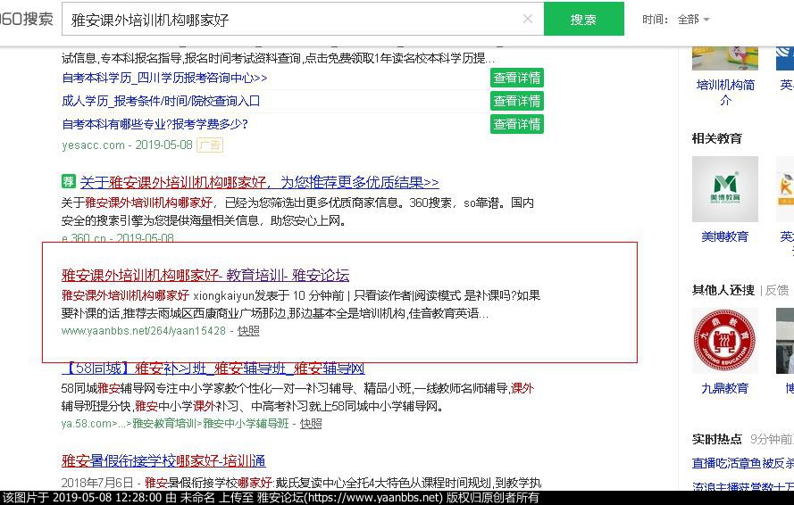794x505 pixels.
Task: Open 关于雅安课外培训机构哪家好 推荐更多优质结果 link
Action: point(259,182)
